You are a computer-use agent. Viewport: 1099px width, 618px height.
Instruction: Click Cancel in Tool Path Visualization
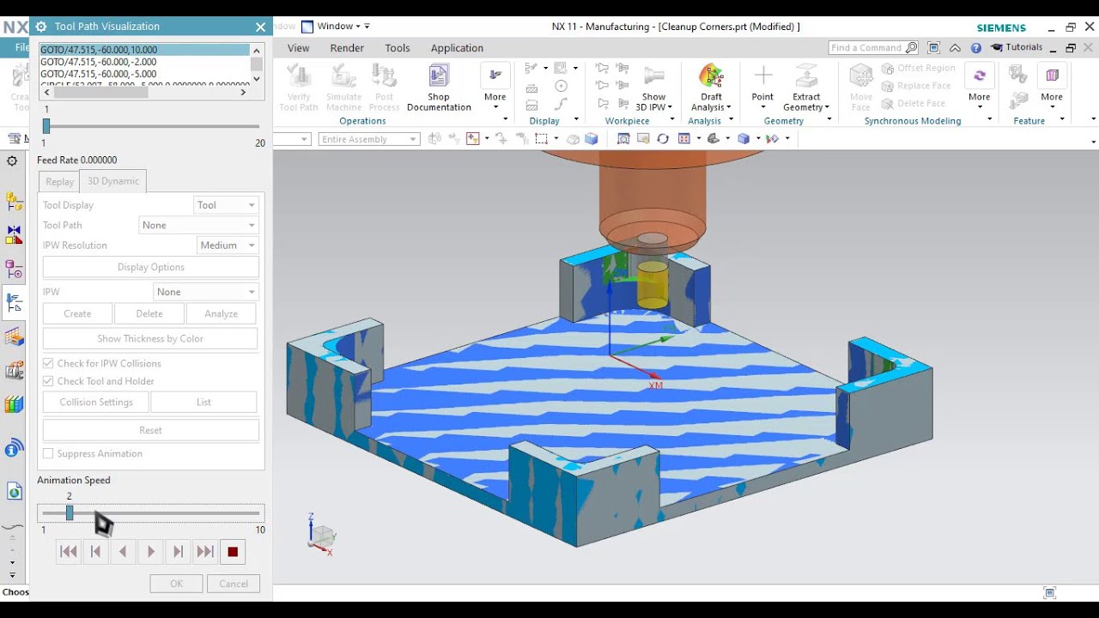pos(234,584)
